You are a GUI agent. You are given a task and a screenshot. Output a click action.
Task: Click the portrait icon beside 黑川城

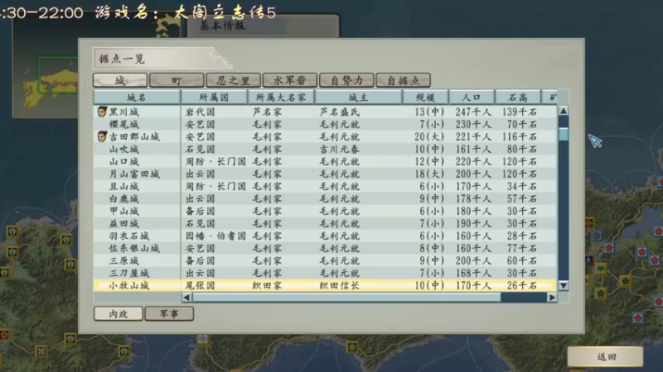coord(102,112)
